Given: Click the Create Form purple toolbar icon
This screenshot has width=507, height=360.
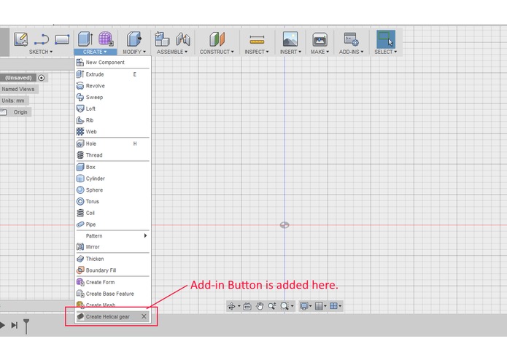Looking at the screenshot, I should pos(106,39).
